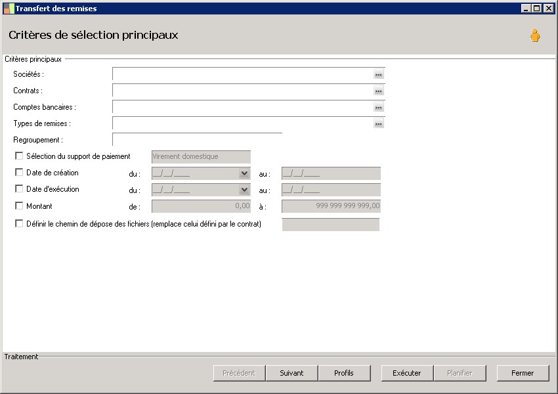Toggle the Montant checkbox

(x=19, y=206)
